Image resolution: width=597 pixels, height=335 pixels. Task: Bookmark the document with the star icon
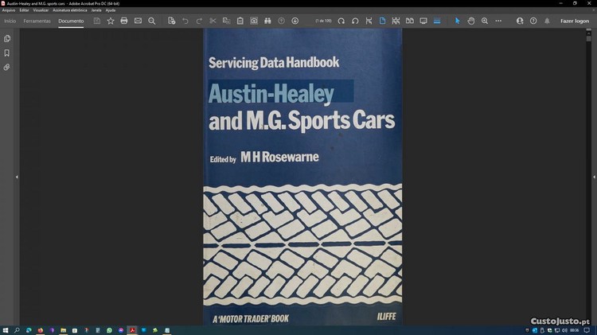click(111, 21)
